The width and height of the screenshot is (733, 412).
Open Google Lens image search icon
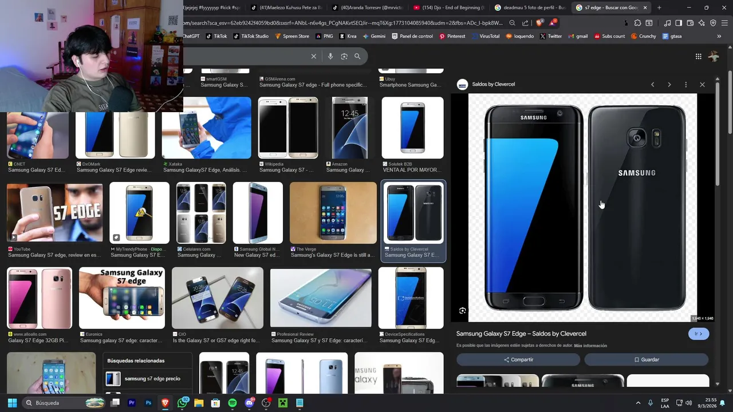[x=344, y=56]
